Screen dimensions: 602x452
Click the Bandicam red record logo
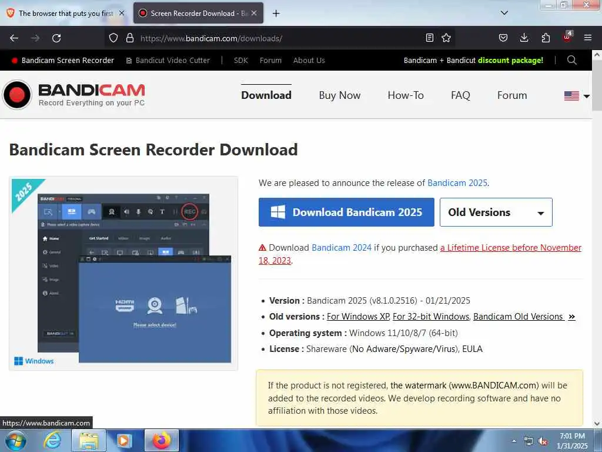tap(17, 95)
